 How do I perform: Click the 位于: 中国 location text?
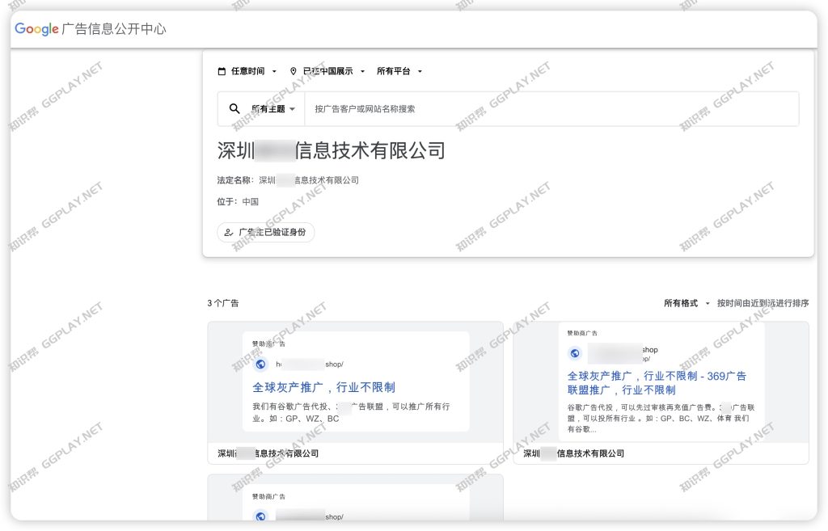(x=238, y=201)
